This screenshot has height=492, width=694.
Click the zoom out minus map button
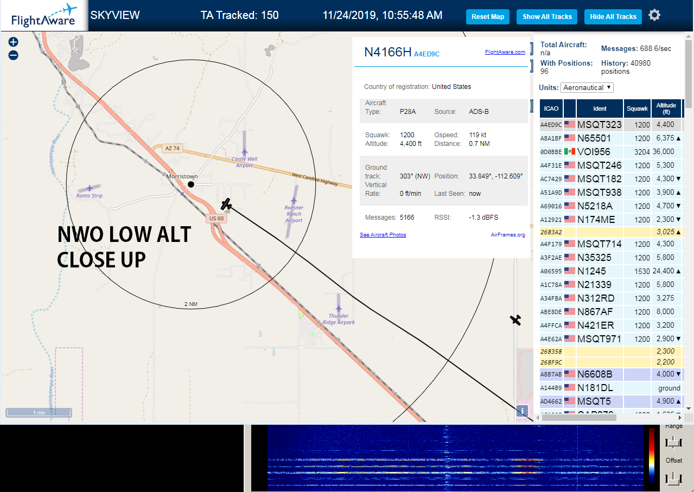14,55
